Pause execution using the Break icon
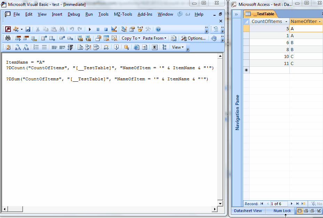This screenshot has width=323, height=218. point(98,29)
